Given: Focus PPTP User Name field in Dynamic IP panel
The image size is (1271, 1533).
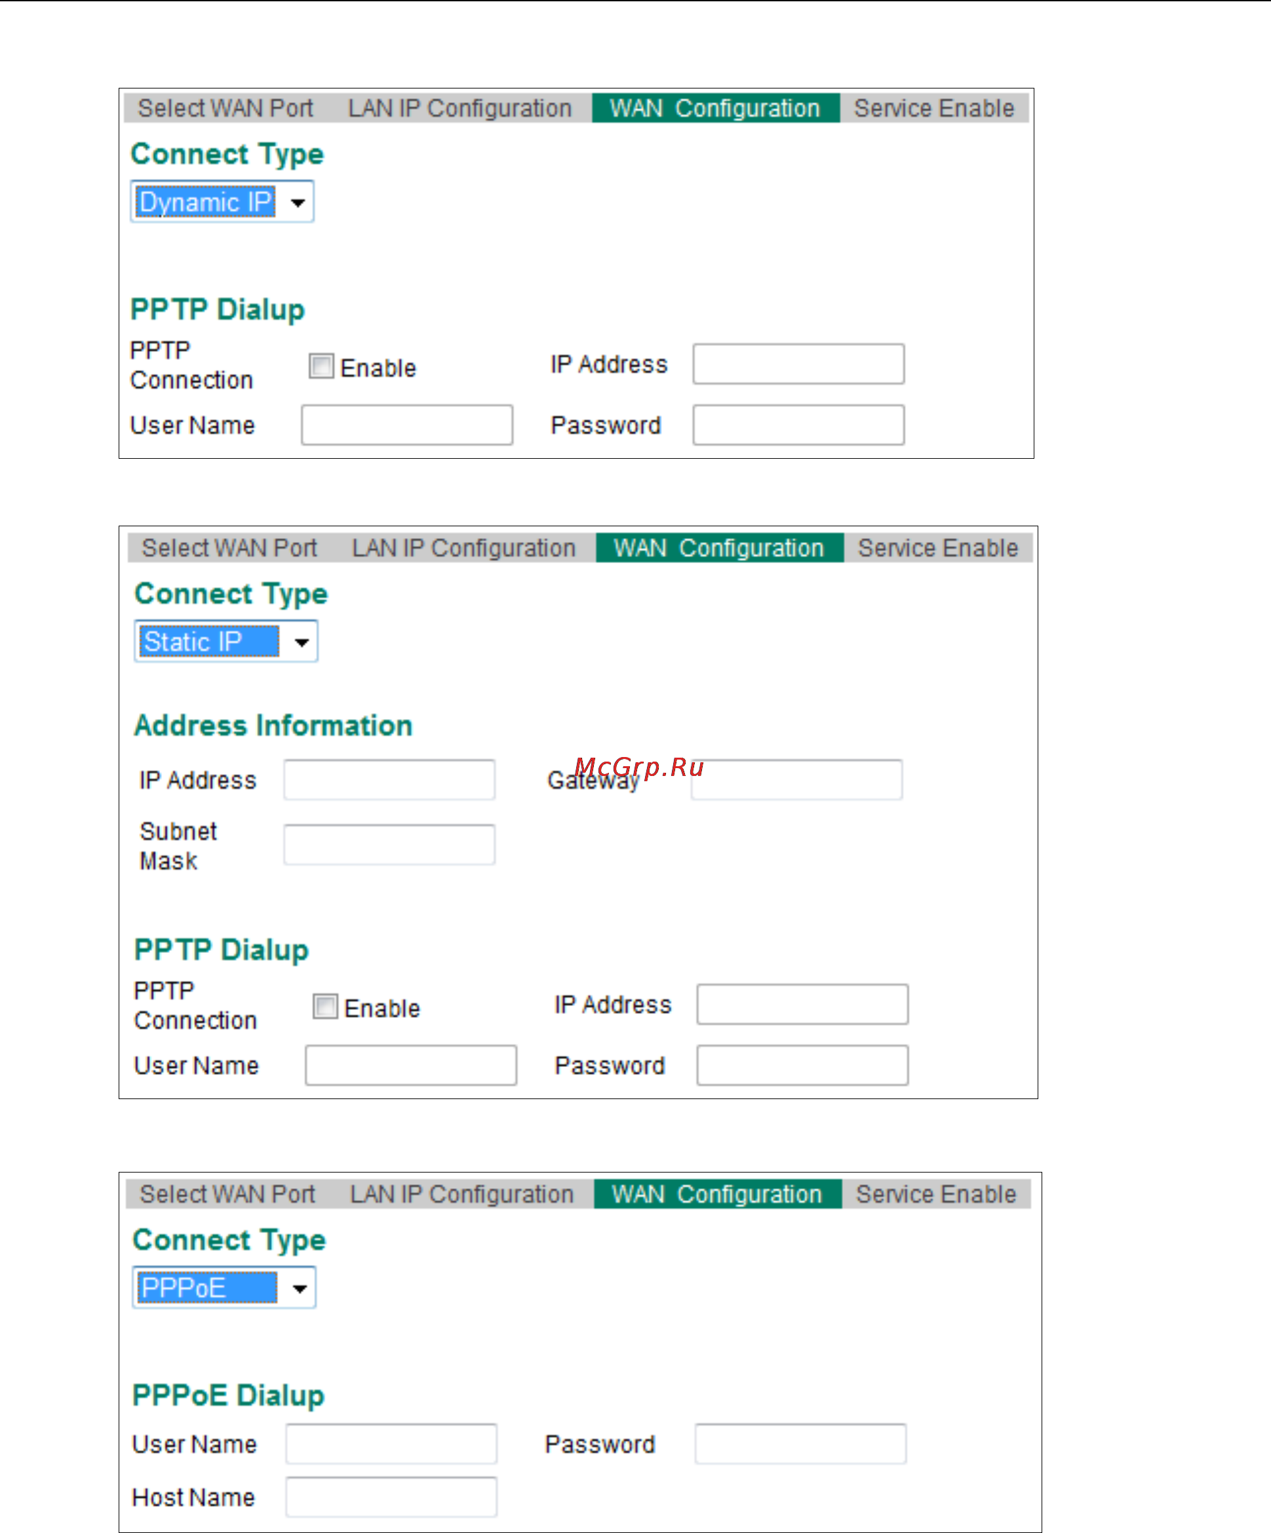Looking at the screenshot, I should [x=407, y=425].
